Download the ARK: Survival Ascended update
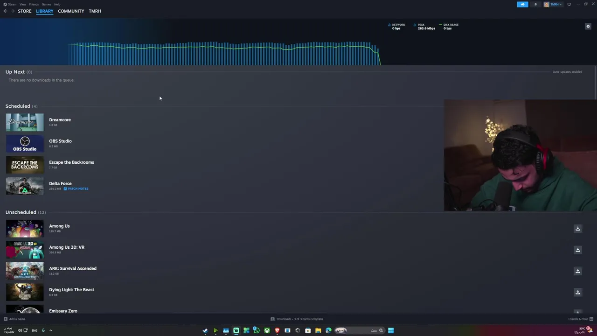 coord(577,271)
